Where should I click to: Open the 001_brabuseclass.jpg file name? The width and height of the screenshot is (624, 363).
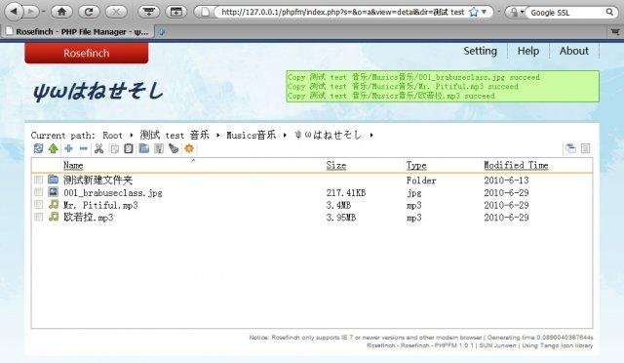(113, 192)
